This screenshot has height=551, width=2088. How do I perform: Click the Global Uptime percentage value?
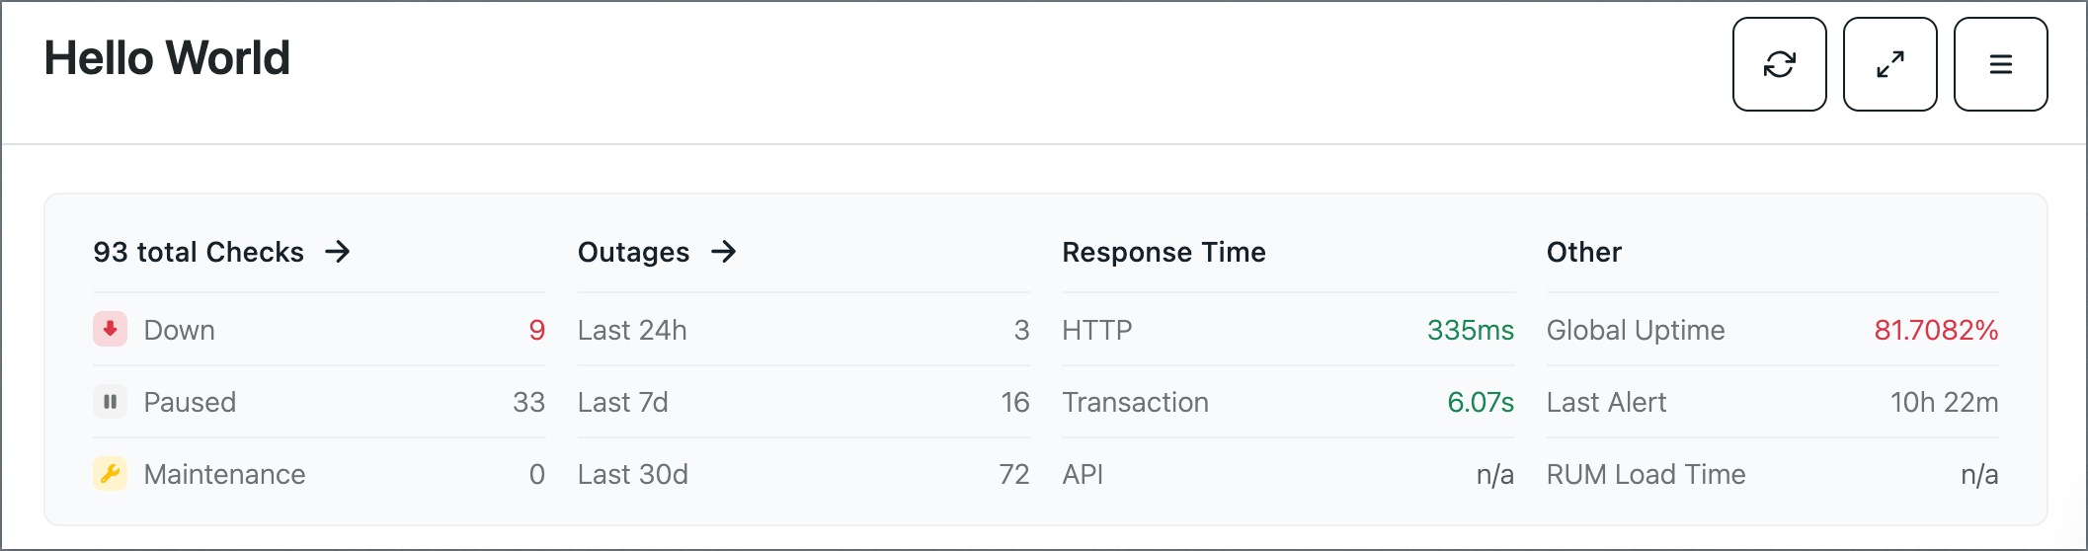pyautogui.click(x=1936, y=330)
